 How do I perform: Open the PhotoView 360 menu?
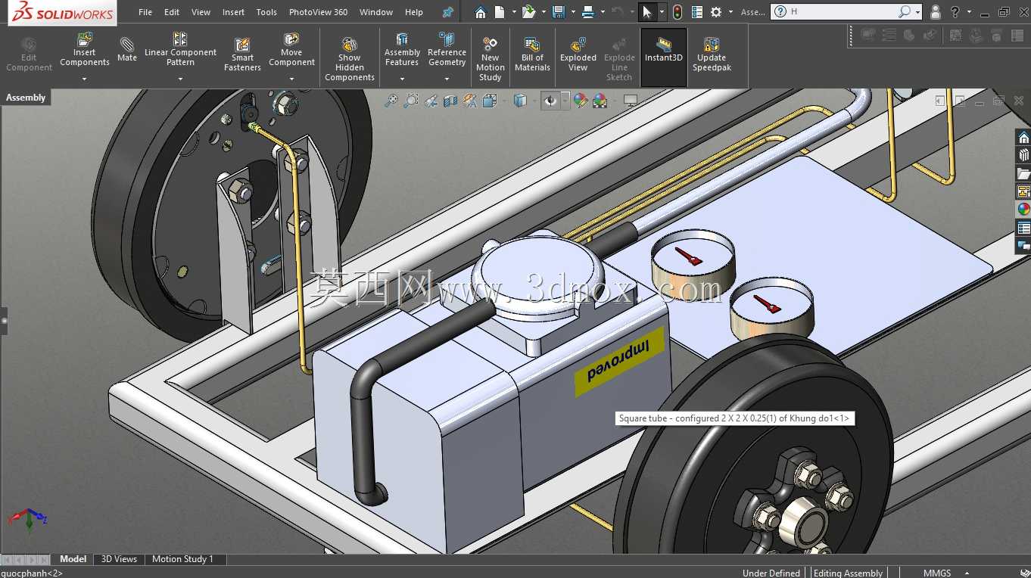[x=319, y=12]
